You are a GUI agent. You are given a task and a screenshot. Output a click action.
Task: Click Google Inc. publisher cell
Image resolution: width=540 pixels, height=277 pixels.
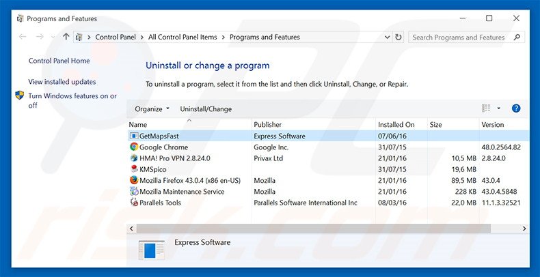tap(271, 147)
